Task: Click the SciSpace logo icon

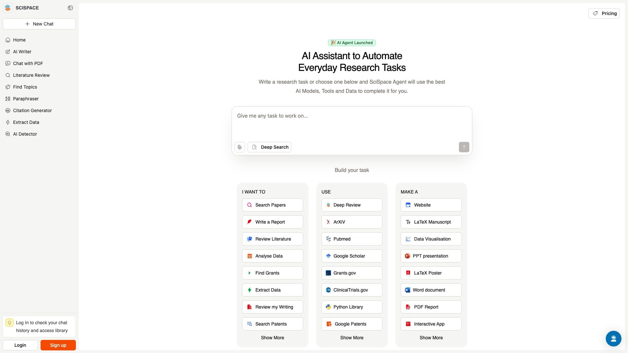Action: pos(8,8)
